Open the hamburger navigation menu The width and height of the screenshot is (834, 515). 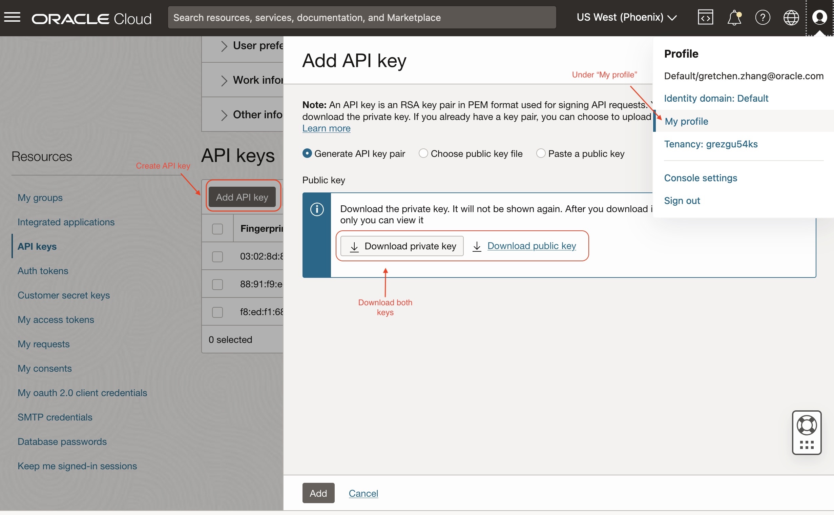(12, 17)
